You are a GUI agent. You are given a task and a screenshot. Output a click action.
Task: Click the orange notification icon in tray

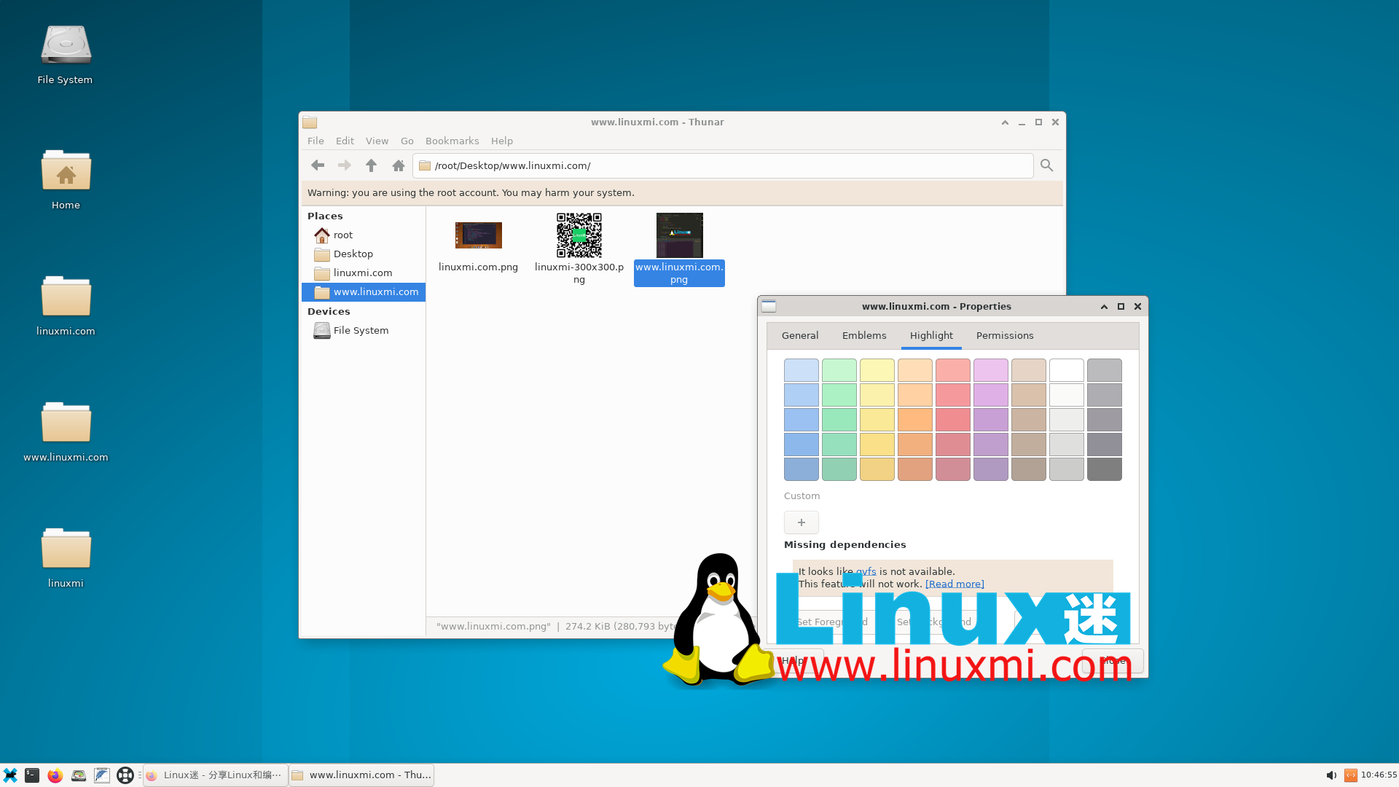click(1351, 775)
